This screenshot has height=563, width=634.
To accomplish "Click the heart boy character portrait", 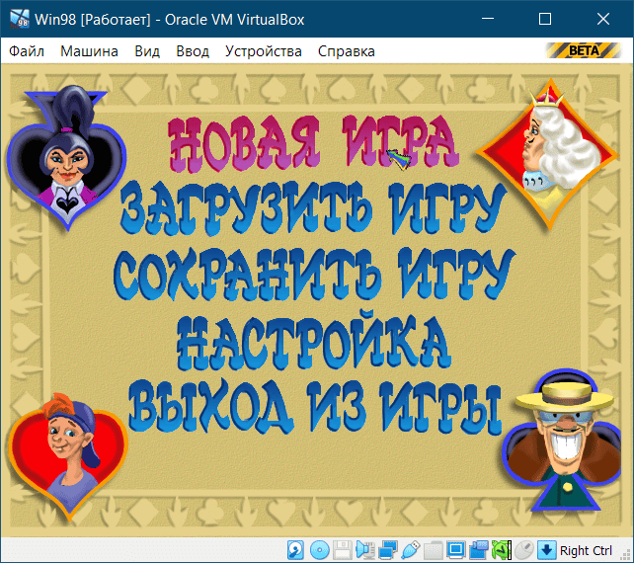I will coord(67,455).
